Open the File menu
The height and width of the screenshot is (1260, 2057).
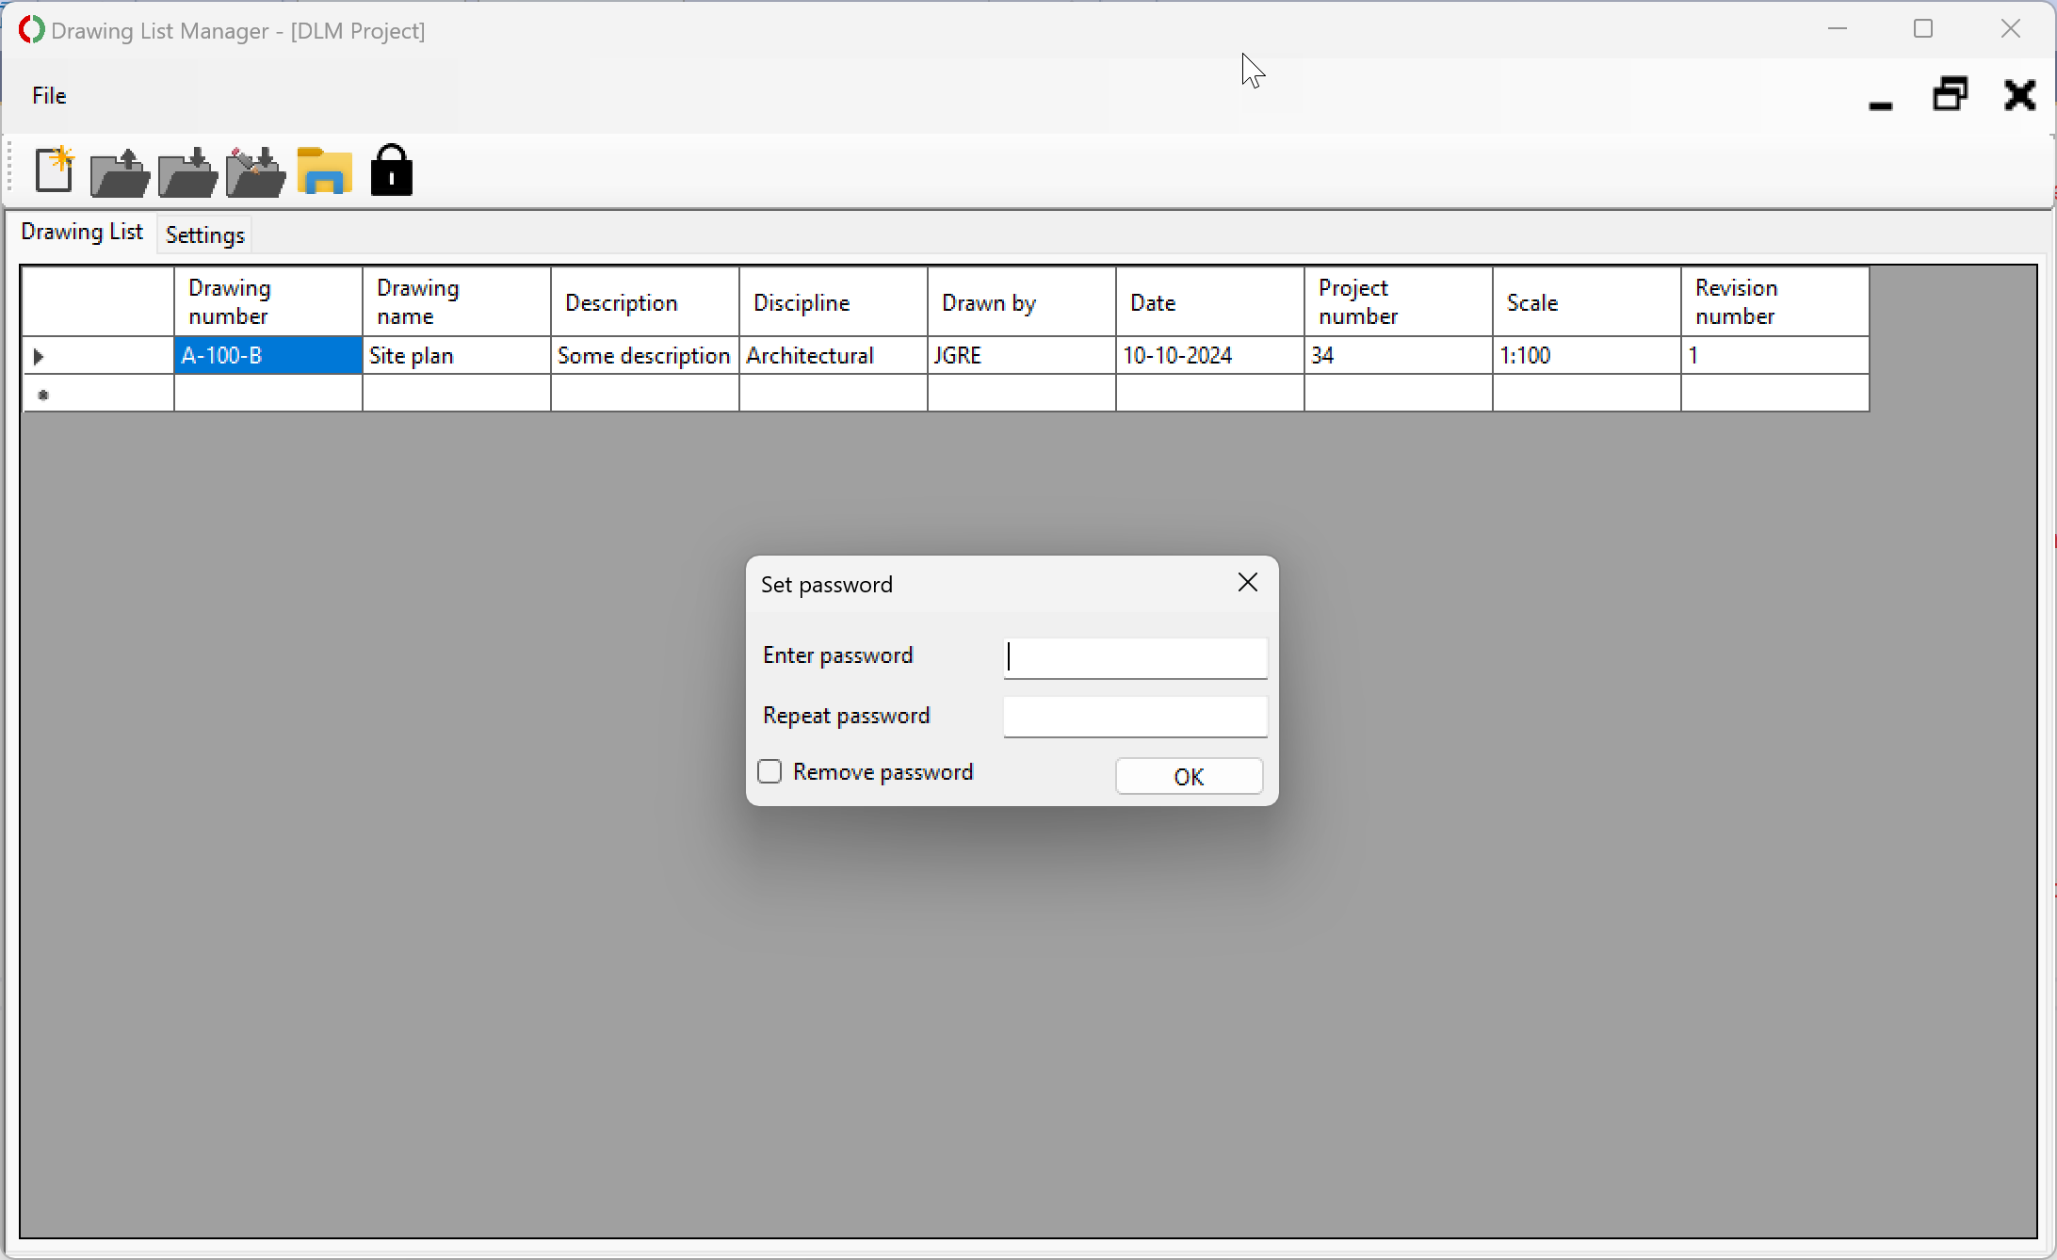tap(49, 96)
